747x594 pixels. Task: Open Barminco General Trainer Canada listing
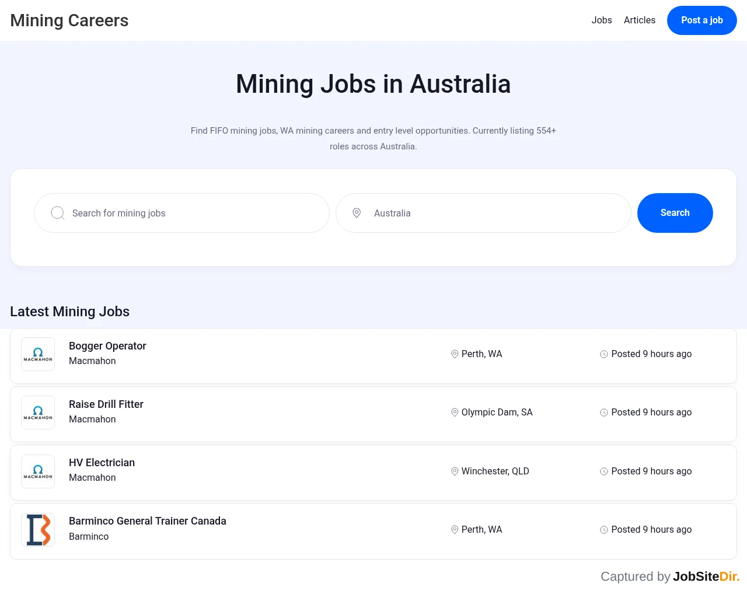click(x=148, y=521)
